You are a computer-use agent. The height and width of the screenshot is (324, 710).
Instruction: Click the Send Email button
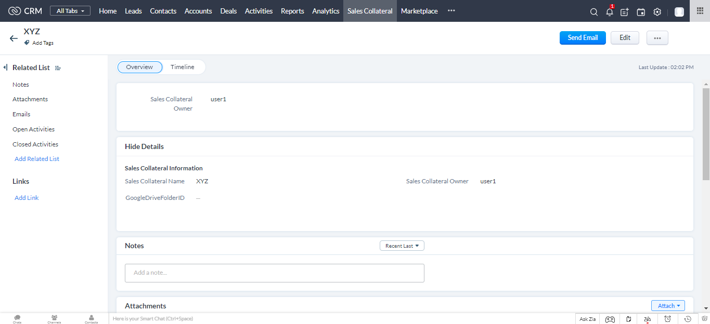click(x=583, y=38)
